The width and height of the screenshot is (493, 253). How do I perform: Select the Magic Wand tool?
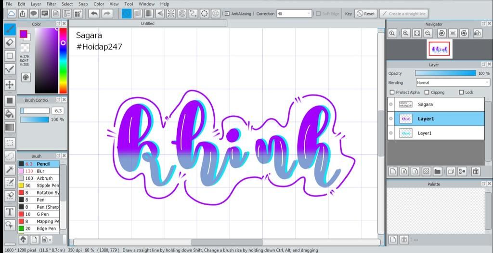pyautogui.click(x=10, y=170)
